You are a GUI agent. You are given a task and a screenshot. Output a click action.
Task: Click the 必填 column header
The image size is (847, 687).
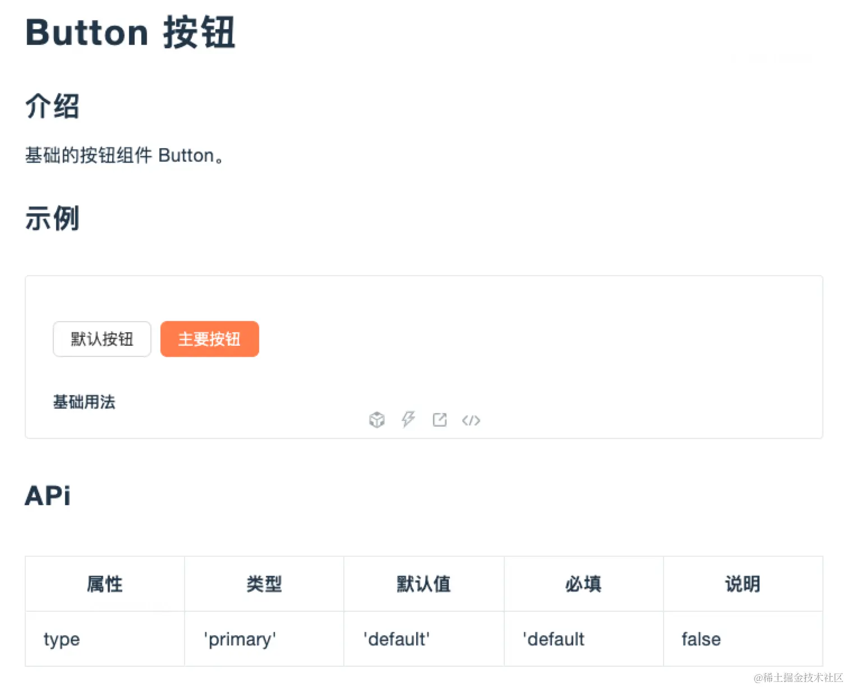pos(583,584)
